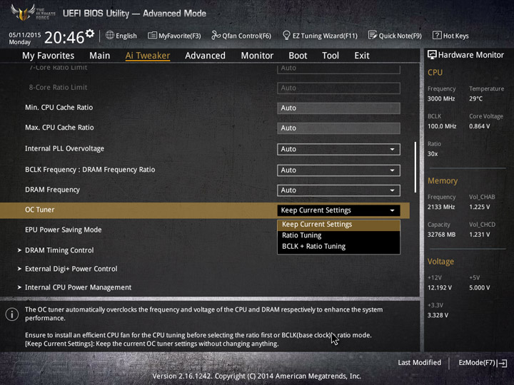514x385 pixels.
Task: Click the 05/11/2015 date text
Action: click(25, 35)
